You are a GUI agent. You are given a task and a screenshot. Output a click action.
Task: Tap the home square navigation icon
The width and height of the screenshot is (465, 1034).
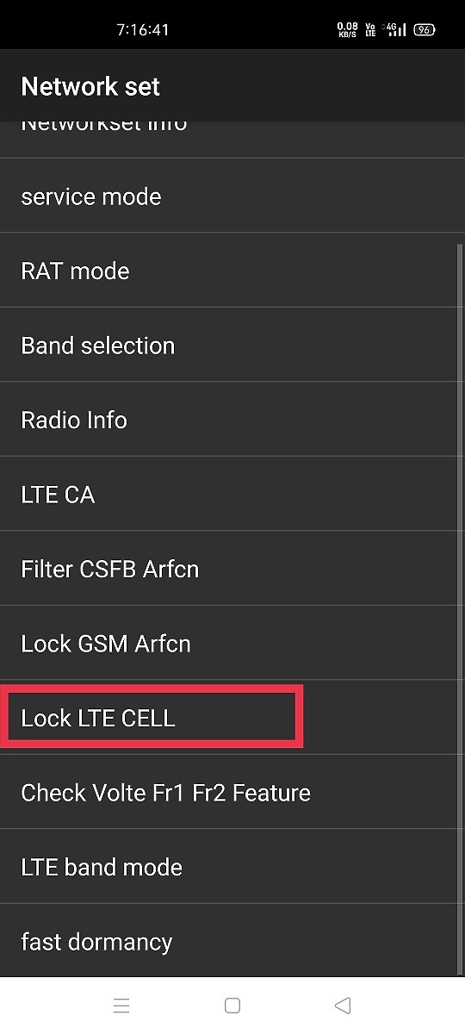[x=232, y=1005]
